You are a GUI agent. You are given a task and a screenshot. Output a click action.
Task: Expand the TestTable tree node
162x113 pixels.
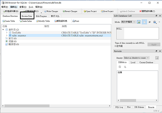click(7, 32)
